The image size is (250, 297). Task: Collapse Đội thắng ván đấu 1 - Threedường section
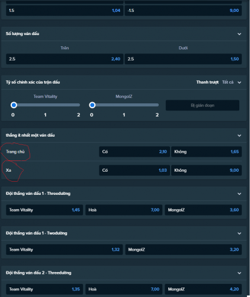(239, 194)
